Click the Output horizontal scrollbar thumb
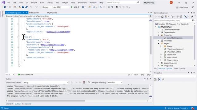This screenshot has width=197, height=110. (46, 101)
